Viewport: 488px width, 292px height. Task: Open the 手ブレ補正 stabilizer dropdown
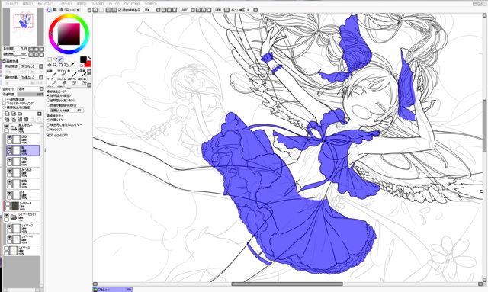point(255,10)
